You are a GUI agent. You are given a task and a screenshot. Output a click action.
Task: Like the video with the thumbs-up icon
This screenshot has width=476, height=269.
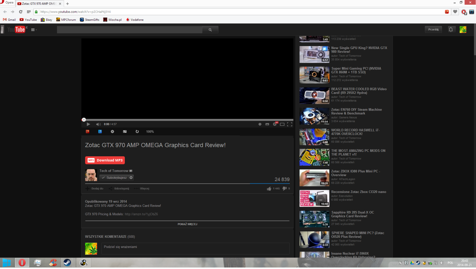269,188
